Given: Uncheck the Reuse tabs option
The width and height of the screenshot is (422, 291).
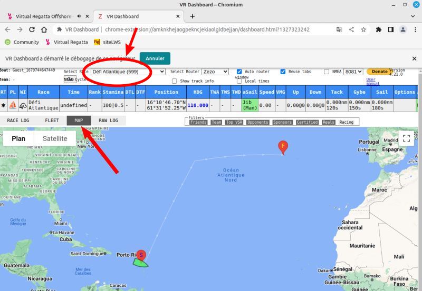Looking at the screenshot, I should coord(283,72).
